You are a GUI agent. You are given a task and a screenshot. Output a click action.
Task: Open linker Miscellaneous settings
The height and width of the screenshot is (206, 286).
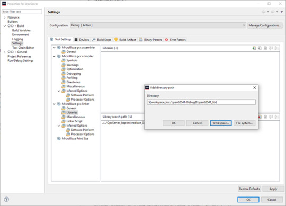[76, 117]
